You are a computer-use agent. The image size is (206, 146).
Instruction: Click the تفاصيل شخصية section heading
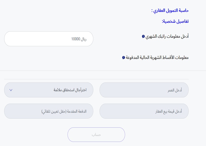click(x=175, y=21)
